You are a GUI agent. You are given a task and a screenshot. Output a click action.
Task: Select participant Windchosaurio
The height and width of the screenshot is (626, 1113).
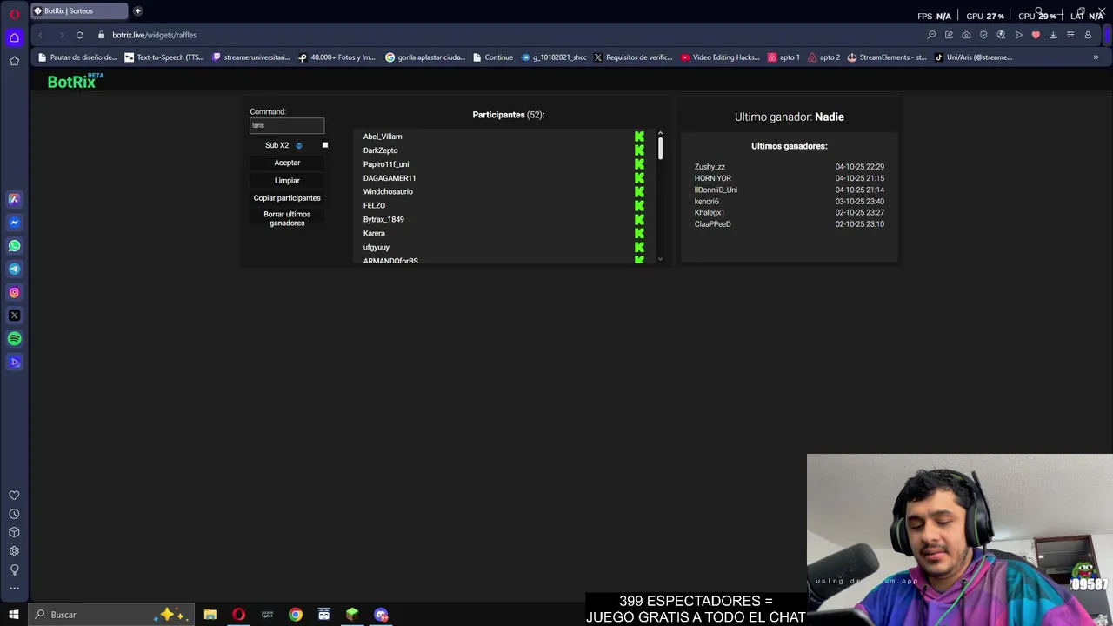pyautogui.click(x=388, y=191)
